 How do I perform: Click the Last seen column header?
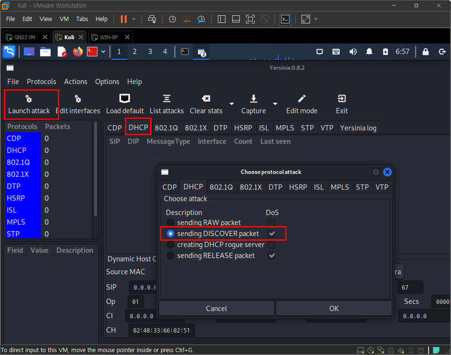pyautogui.click(x=275, y=141)
